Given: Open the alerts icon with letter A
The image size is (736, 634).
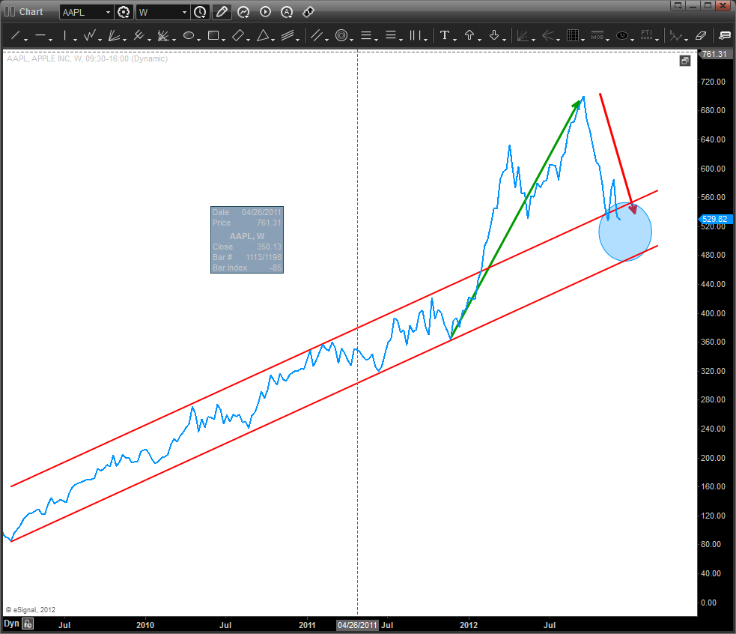Looking at the screenshot, I should tap(287, 12).
